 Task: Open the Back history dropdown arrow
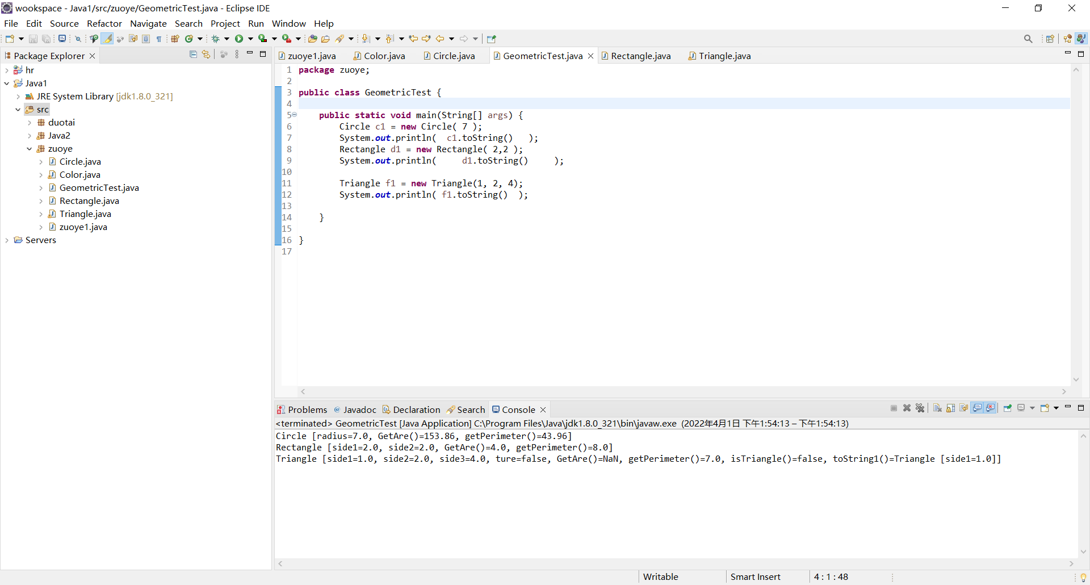[x=452, y=39]
